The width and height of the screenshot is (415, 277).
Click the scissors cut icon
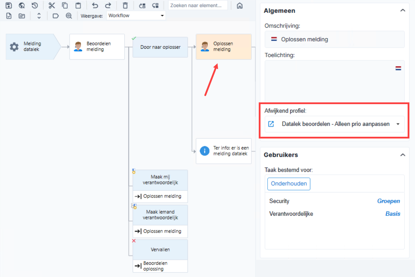52,5
